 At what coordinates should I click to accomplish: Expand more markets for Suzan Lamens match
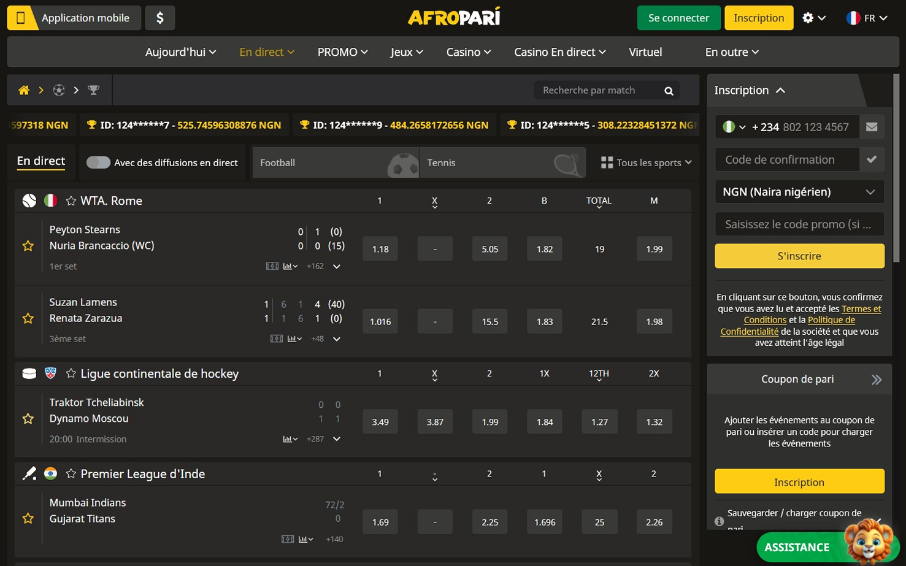coord(337,338)
